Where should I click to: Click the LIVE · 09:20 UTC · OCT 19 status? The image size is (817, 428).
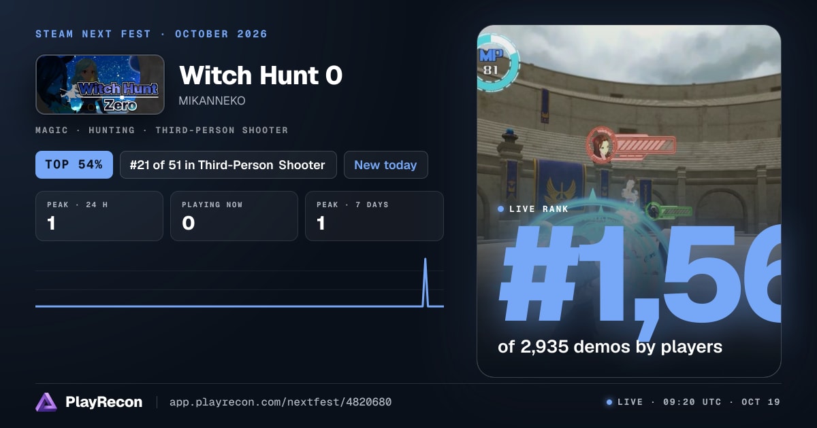[693, 402]
